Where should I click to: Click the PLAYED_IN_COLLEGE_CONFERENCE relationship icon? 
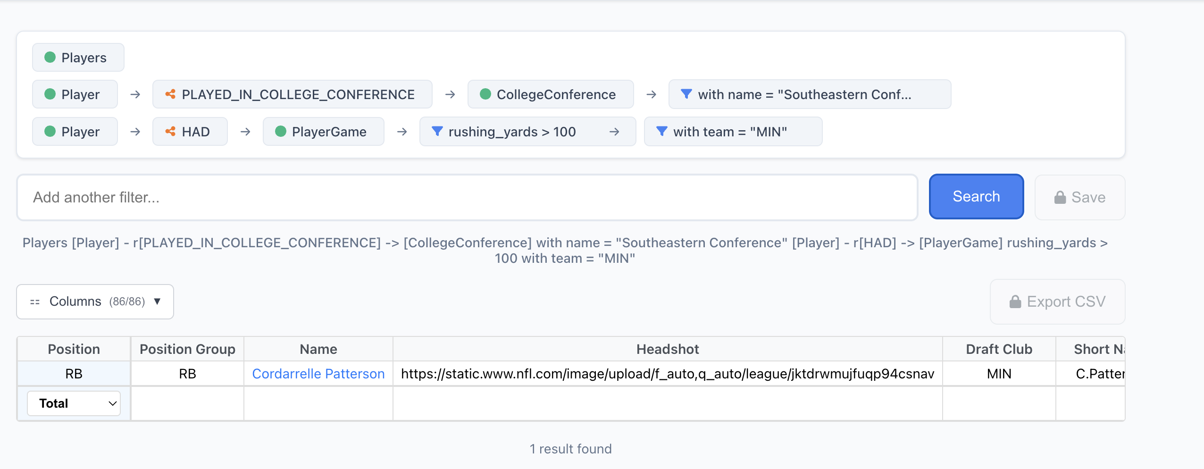tap(170, 94)
